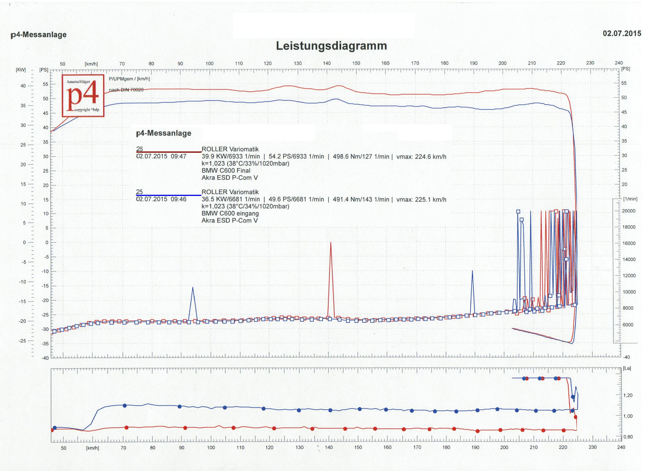The image size is (653, 471).
Task: Click the blue line legend swatch for run 25
Action: pyautogui.click(x=168, y=195)
